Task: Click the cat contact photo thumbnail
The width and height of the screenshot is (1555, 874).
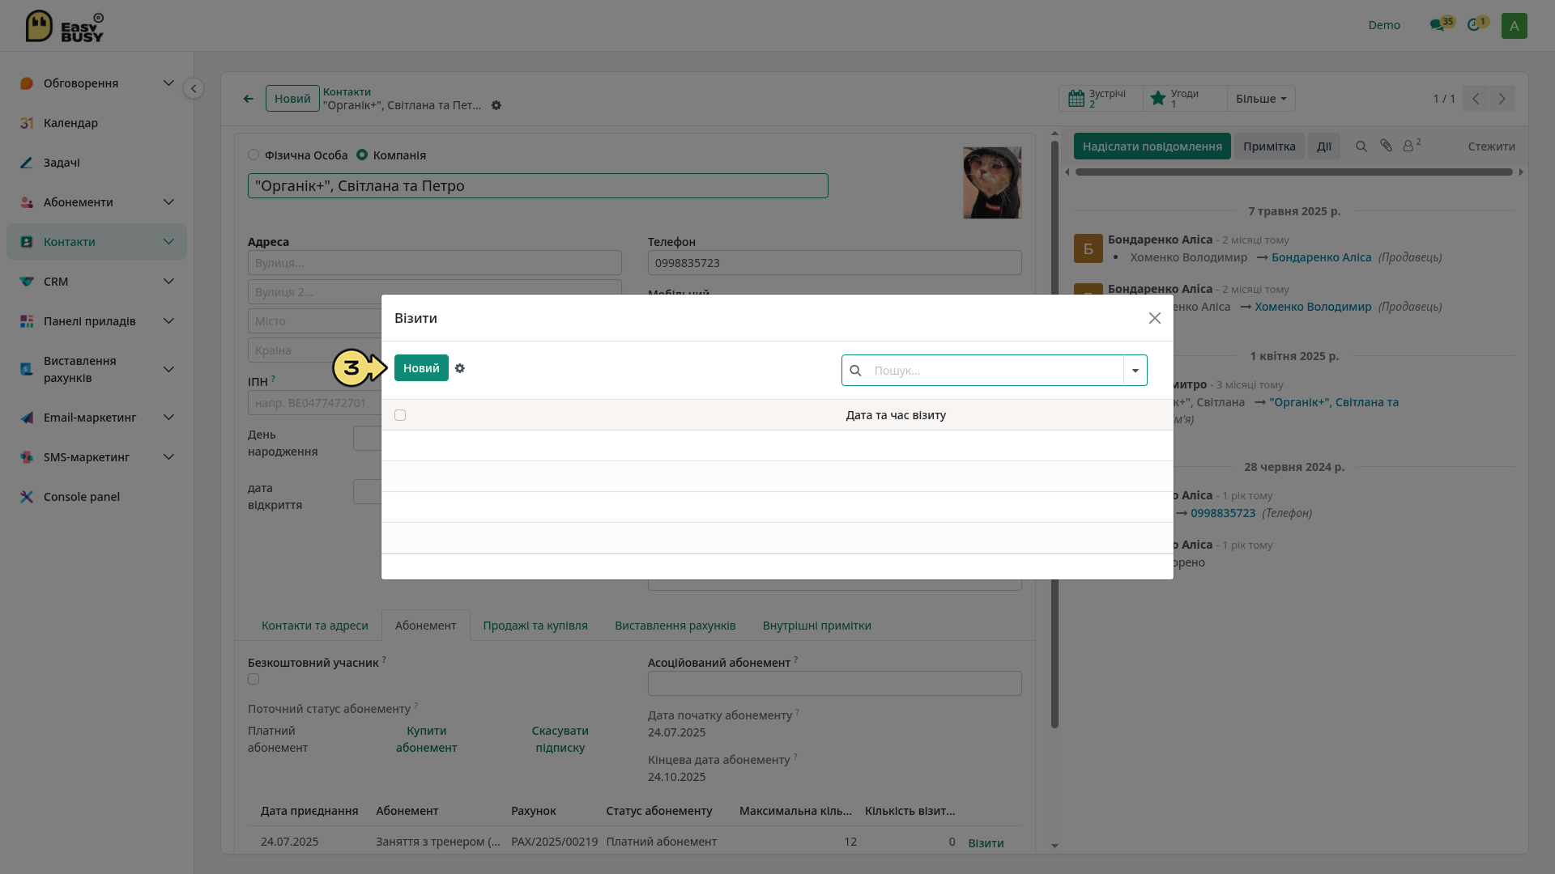Action: pos(992,183)
